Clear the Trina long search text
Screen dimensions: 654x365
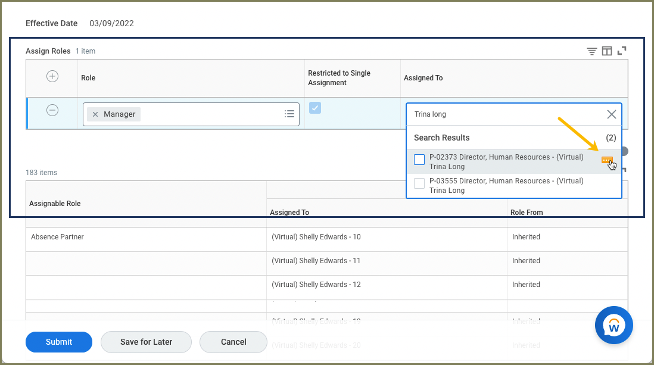[611, 114]
